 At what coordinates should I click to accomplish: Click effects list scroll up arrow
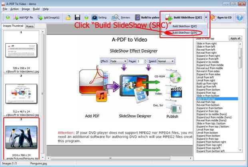click(x=240, y=44)
